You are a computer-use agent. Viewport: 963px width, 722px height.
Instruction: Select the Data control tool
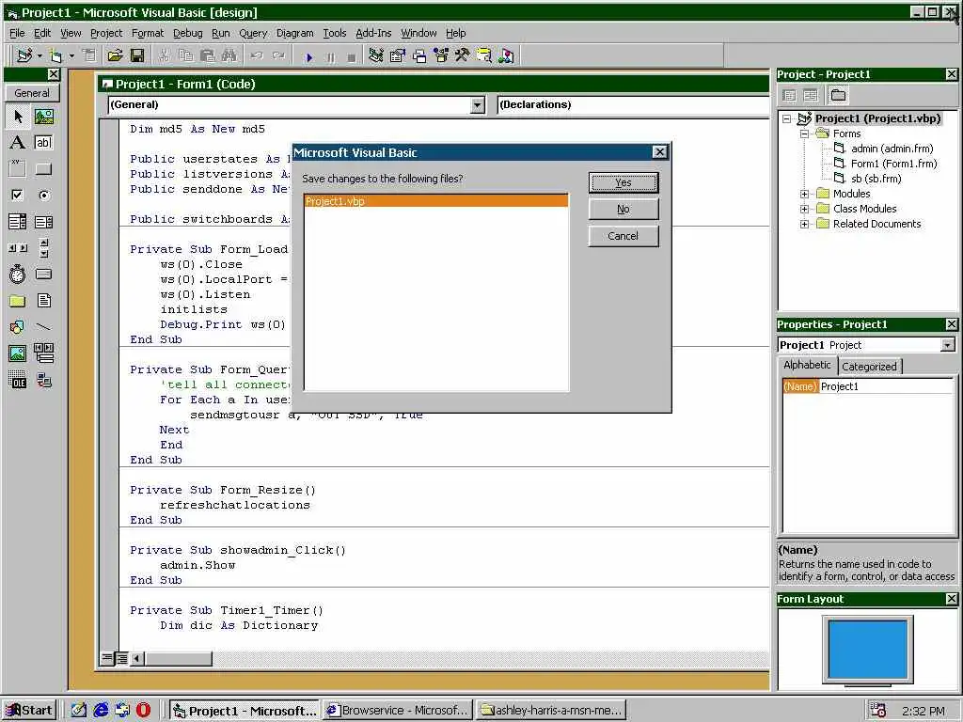(x=43, y=353)
